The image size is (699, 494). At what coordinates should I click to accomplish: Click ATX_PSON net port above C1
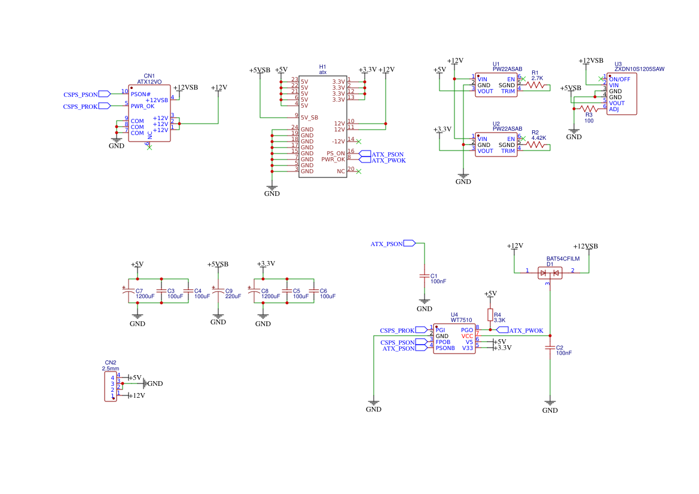pyautogui.click(x=393, y=243)
